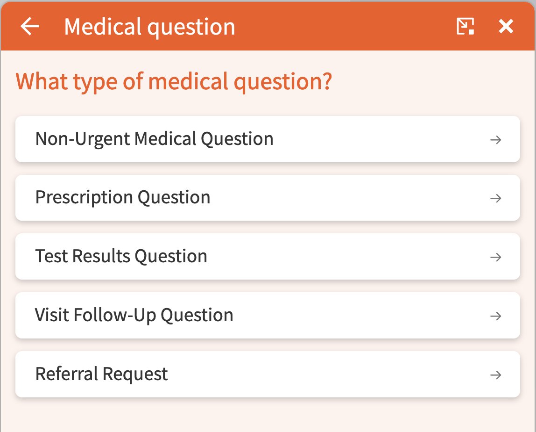
Task: Select Non-Urgent Medical Question
Action: point(268,139)
